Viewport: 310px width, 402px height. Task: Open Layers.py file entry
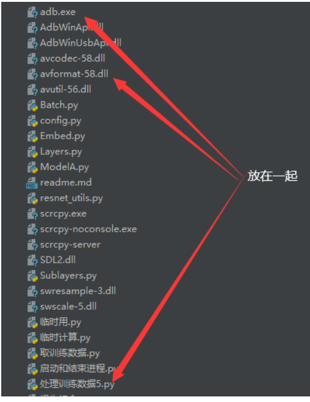tap(61, 152)
